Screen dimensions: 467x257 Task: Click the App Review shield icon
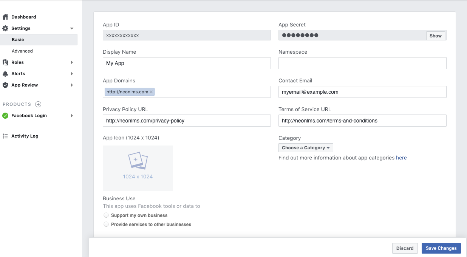click(5, 85)
